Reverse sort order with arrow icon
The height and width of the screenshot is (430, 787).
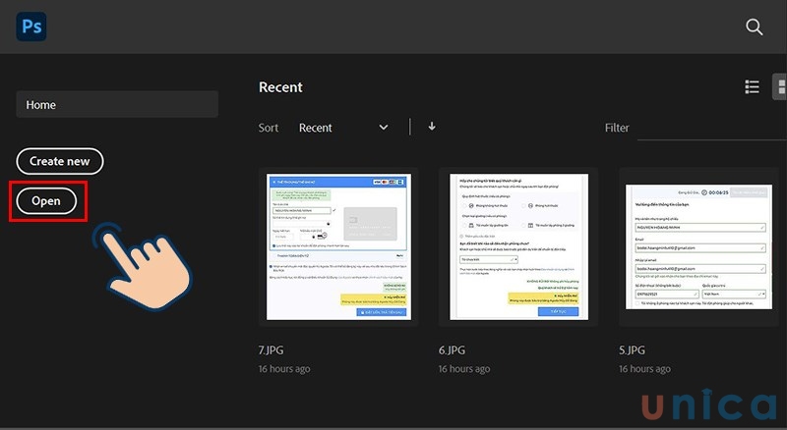[432, 127]
